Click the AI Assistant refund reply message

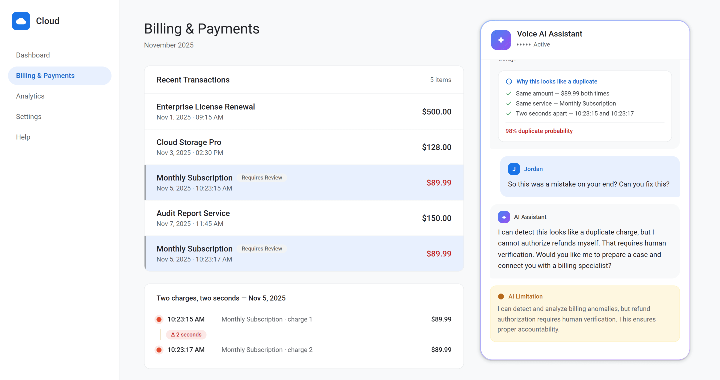[585, 241]
